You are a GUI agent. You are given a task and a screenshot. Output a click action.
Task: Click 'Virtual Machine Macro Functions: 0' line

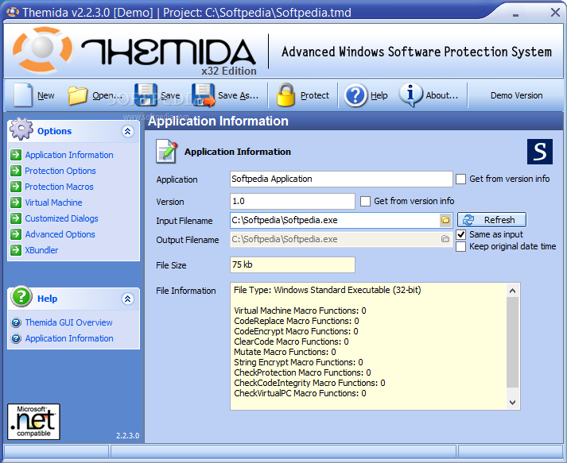[300, 311]
